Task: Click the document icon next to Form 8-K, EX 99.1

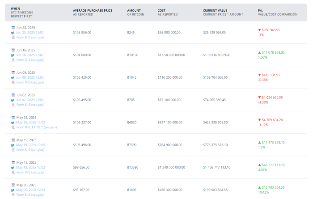Action: [x=13, y=127]
